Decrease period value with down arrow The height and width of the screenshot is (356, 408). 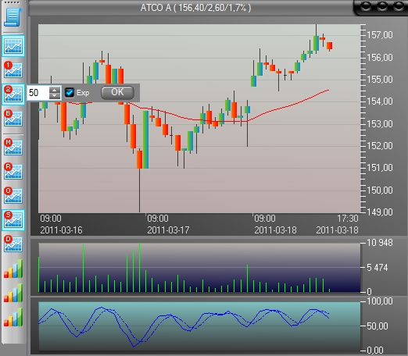tap(55, 96)
